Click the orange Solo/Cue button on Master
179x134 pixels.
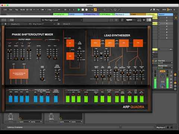(163, 71)
